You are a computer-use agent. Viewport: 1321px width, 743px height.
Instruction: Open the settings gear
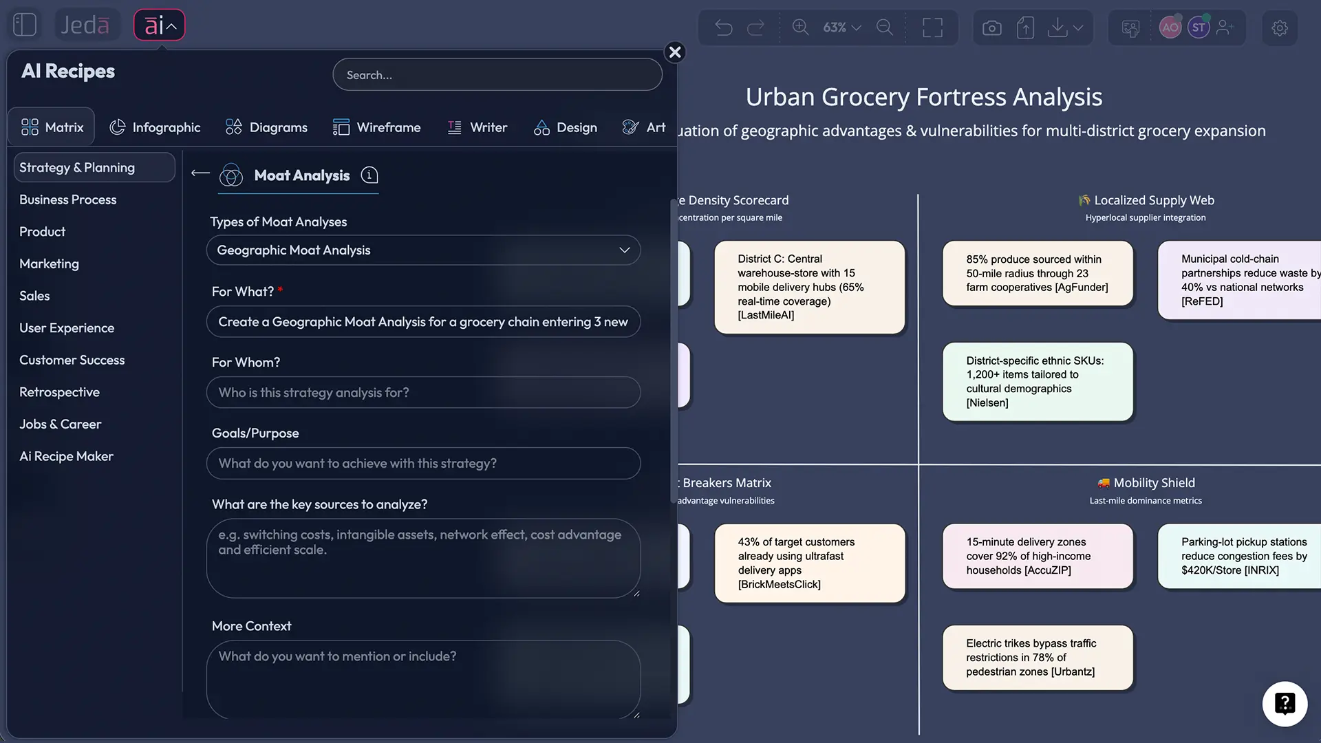[x=1279, y=28]
